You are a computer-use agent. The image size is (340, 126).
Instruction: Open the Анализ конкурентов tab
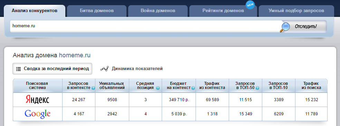coord(35,11)
